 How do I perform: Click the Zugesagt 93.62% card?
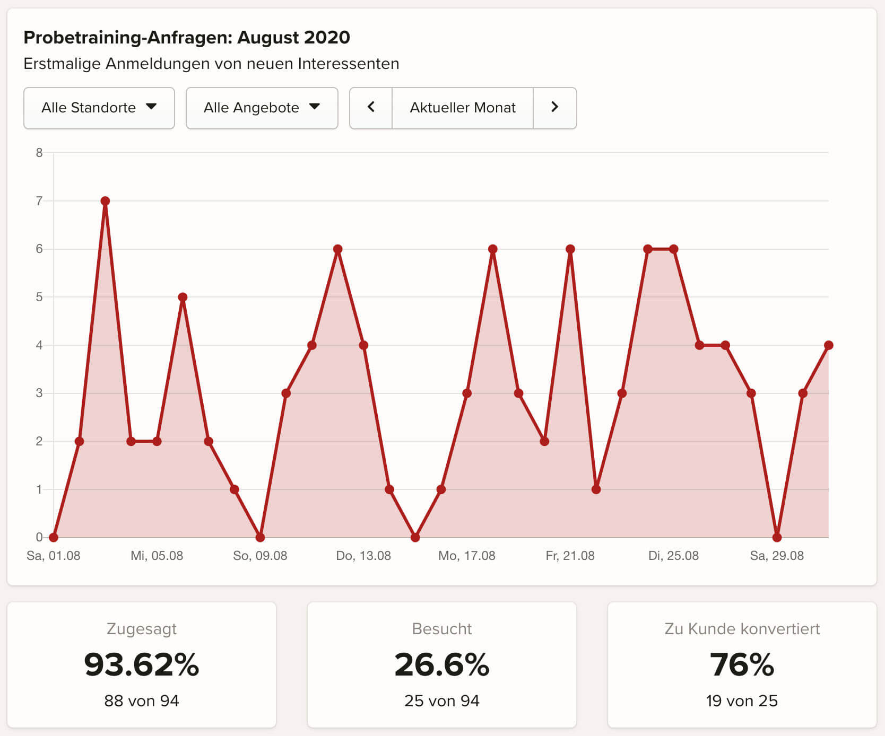tap(142, 665)
